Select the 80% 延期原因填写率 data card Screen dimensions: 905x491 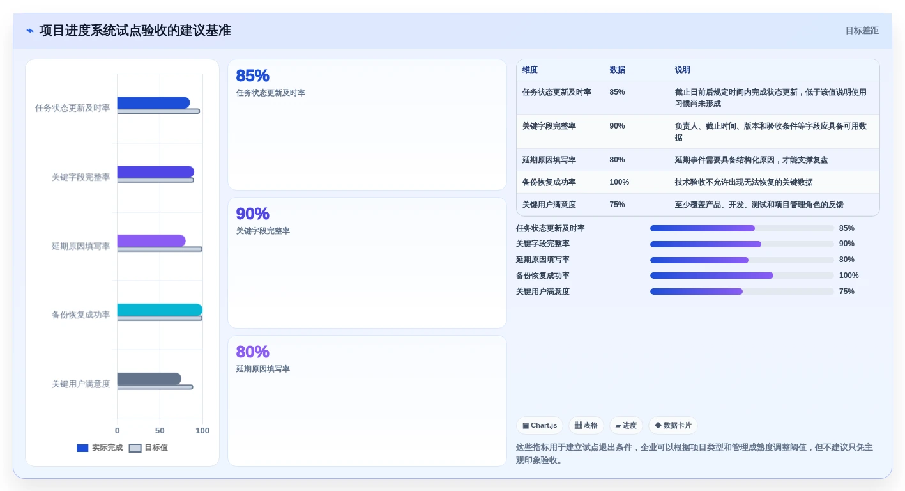pos(367,401)
